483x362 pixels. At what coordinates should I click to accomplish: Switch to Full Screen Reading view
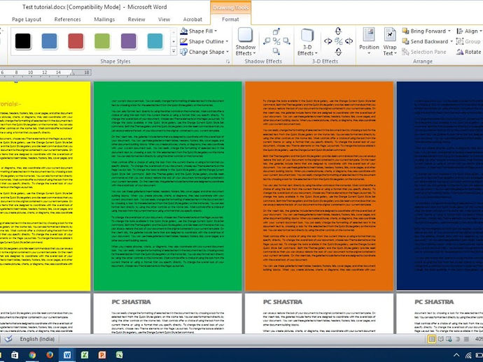[441, 339]
